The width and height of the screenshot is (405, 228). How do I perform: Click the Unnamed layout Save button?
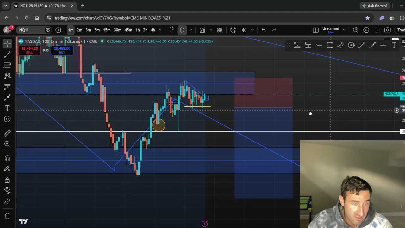(x=331, y=32)
